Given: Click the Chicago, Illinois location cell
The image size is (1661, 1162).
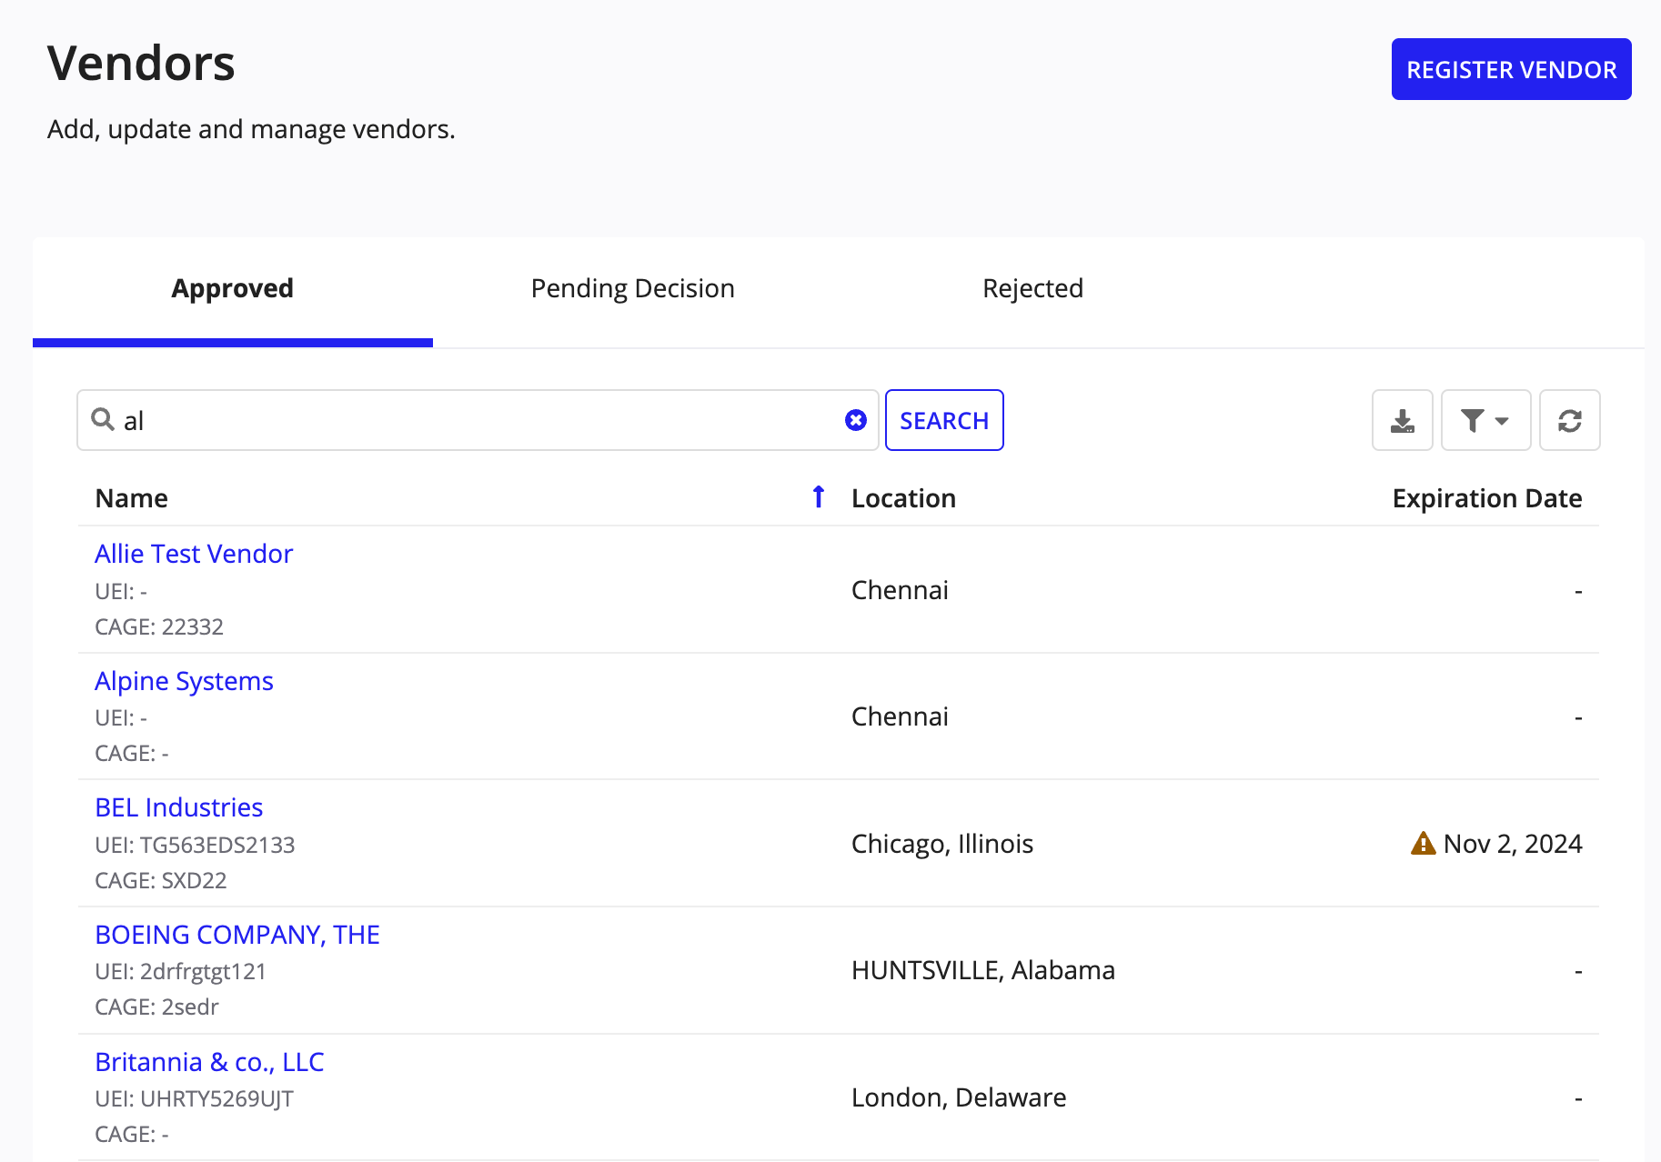Looking at the screenshot, I should pyautogui.click(x=942, y=844).
